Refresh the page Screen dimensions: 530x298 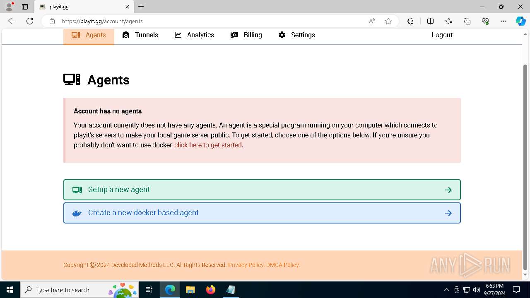30,21
